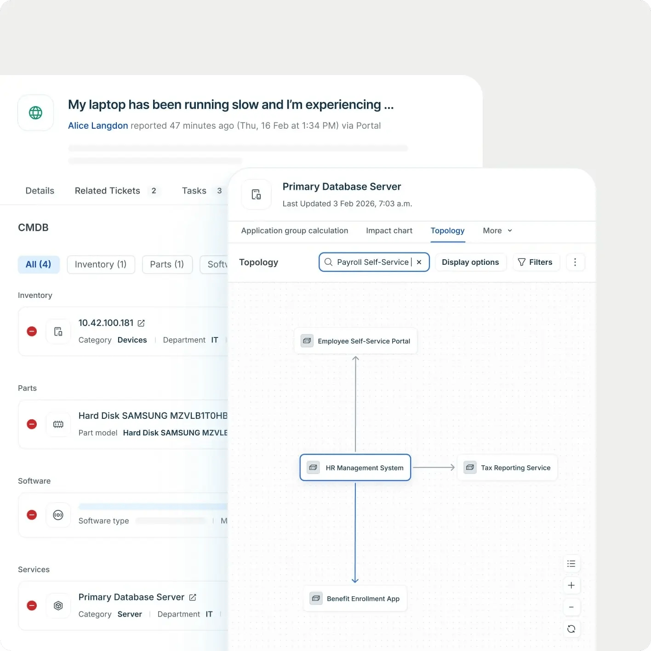Click the device icon in the Primary Database Server header

[256, 194]
